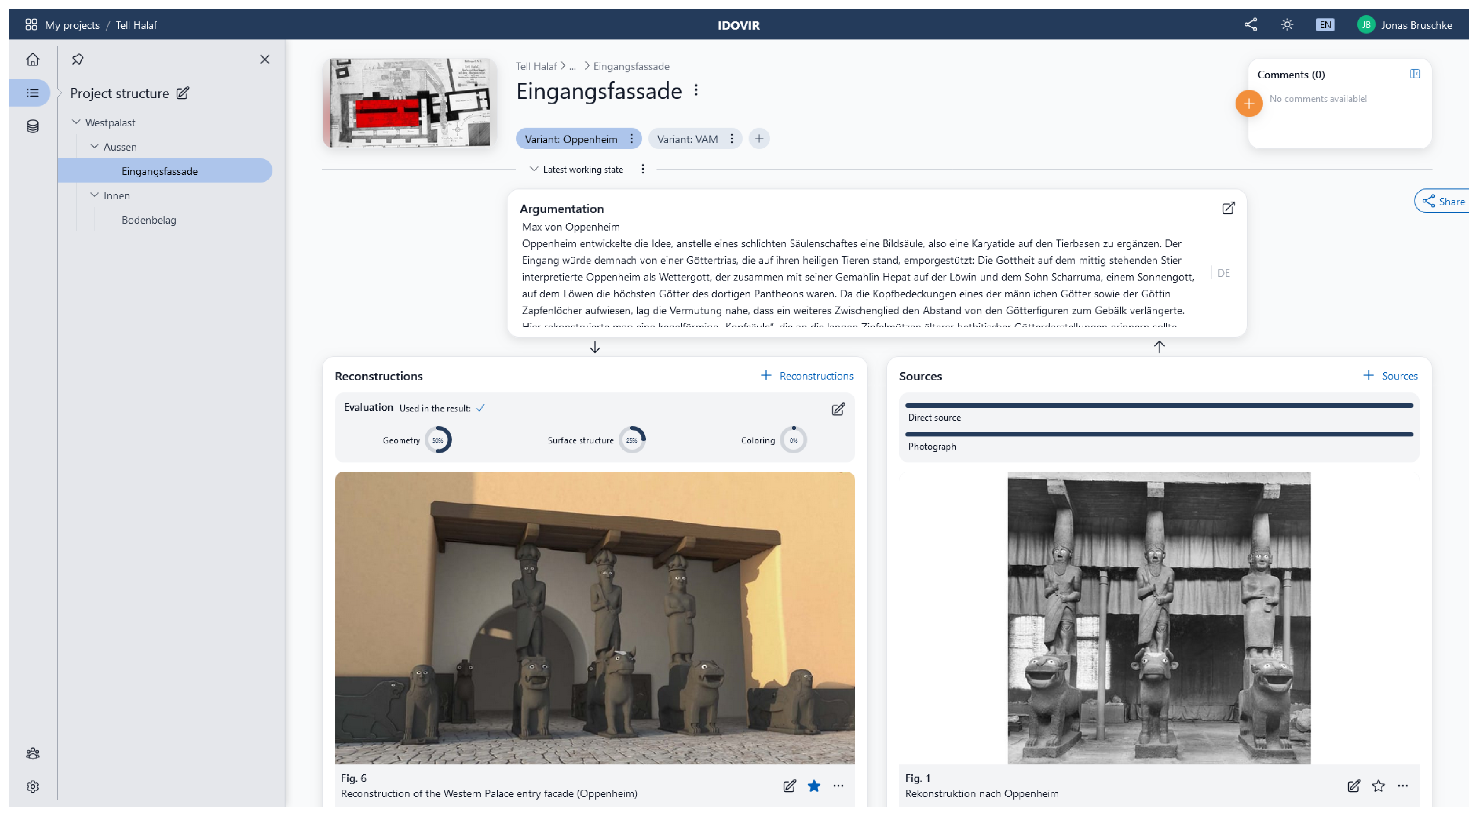Toggle the light/dark theme sun icon
Viewport: 1481px width, 815px height.
click(x=1287, y=25)
